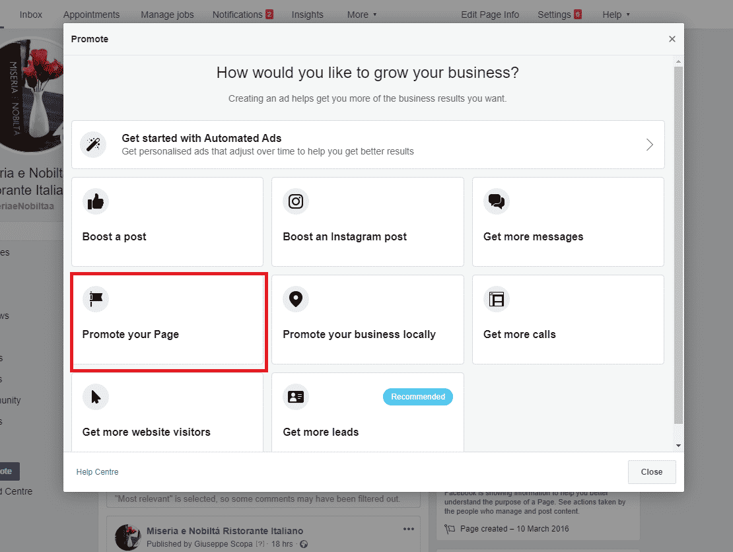733x552 pixels.
Task: Click the Recommended badge
Action: pos(418,397)
